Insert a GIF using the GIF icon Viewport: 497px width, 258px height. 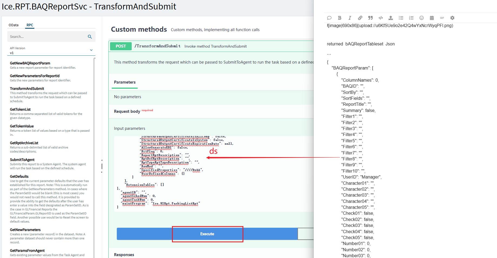pyautogui.click(x=442, y=18)
